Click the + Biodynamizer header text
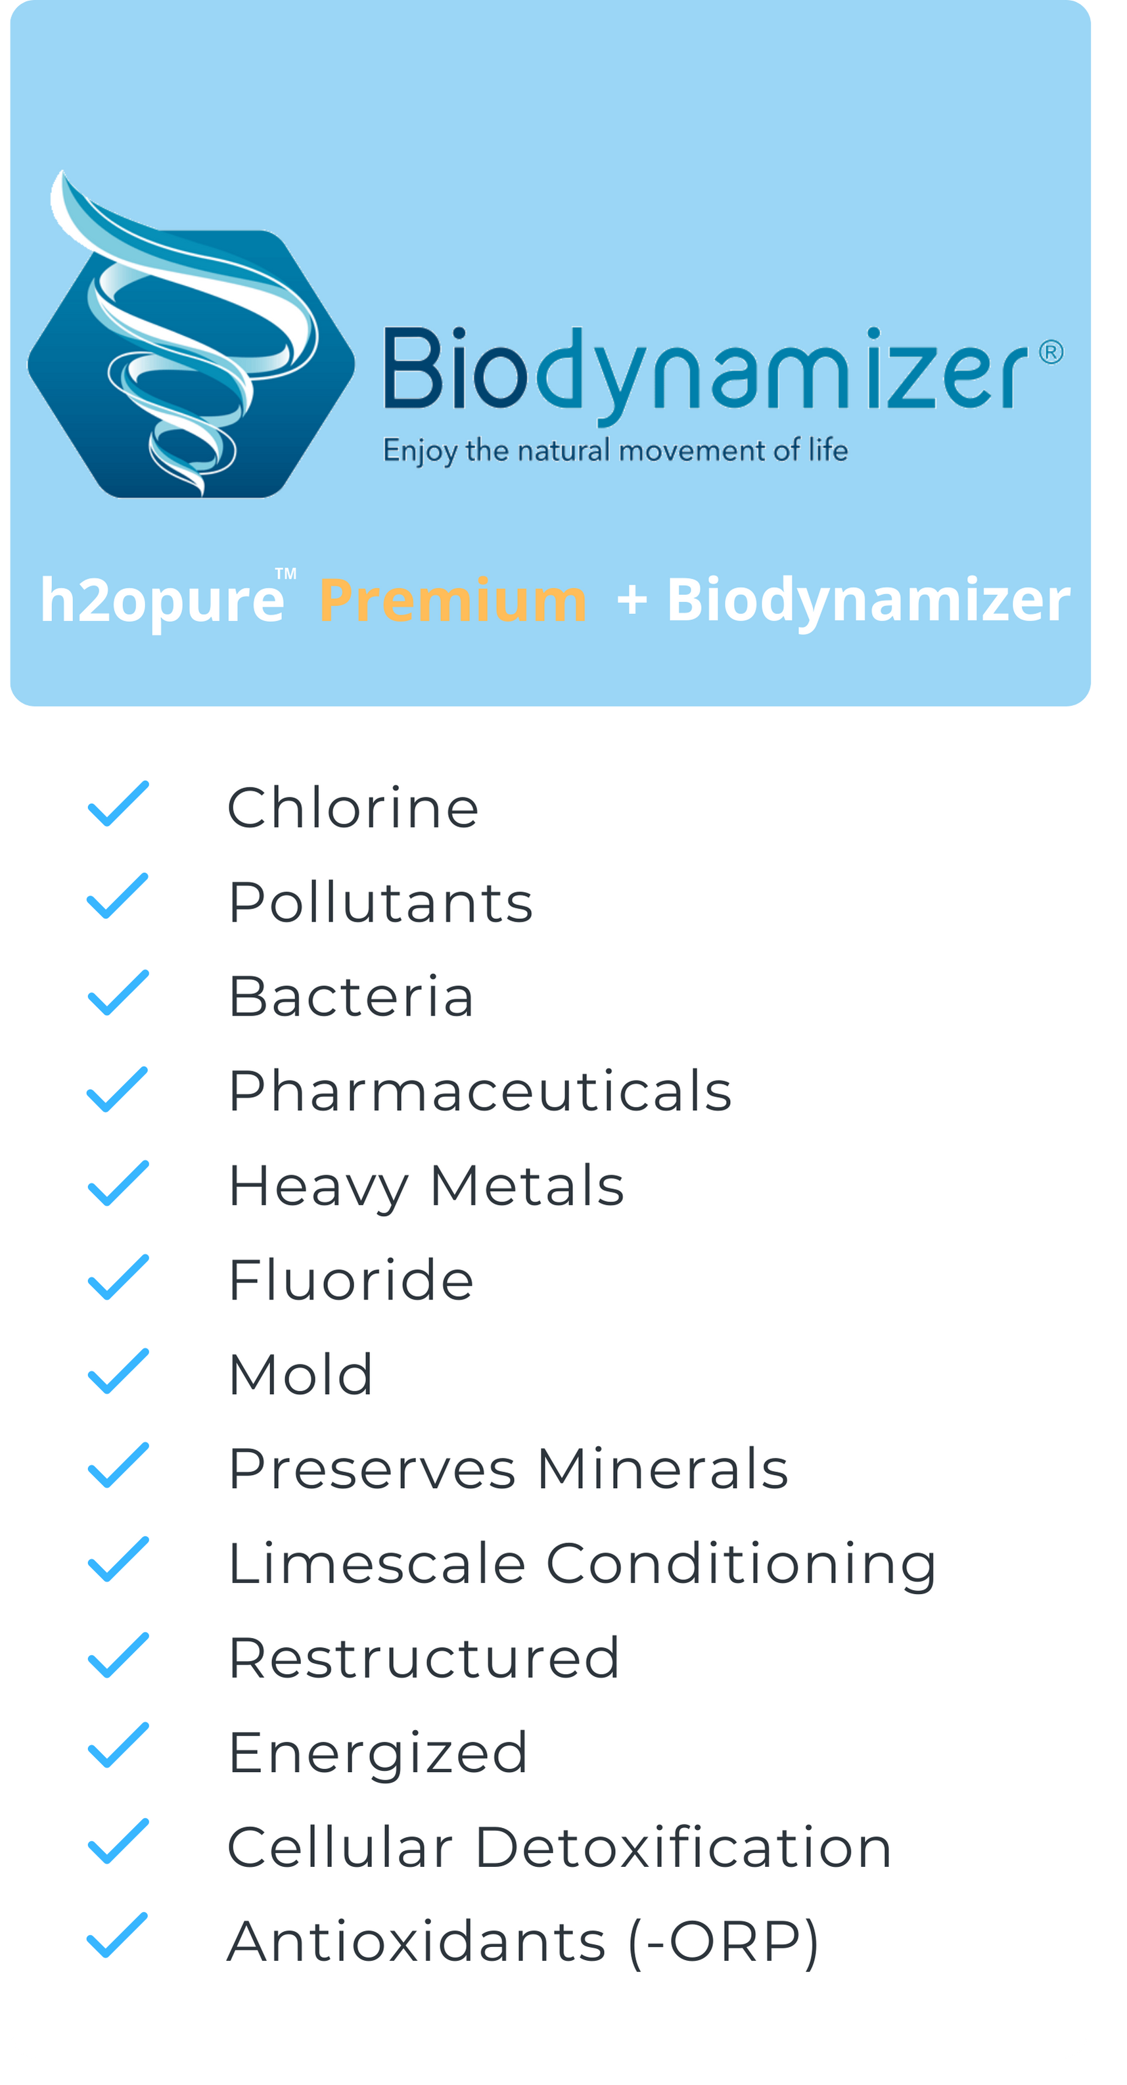 tap(844, 601)
